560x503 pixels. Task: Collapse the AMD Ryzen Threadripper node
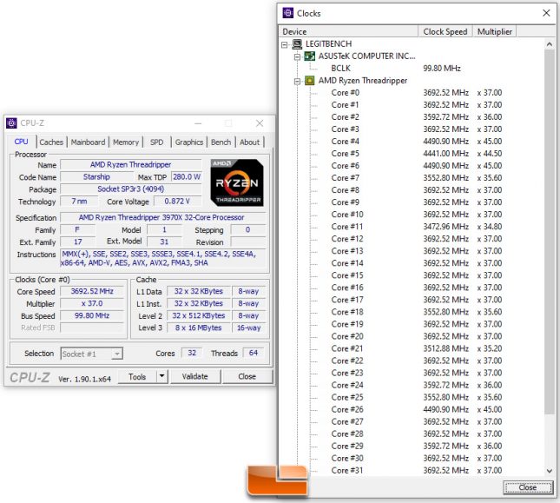point(297,81)
